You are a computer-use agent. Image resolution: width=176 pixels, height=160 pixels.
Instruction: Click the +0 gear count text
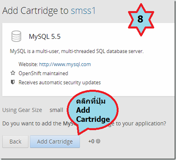(91, 141)
